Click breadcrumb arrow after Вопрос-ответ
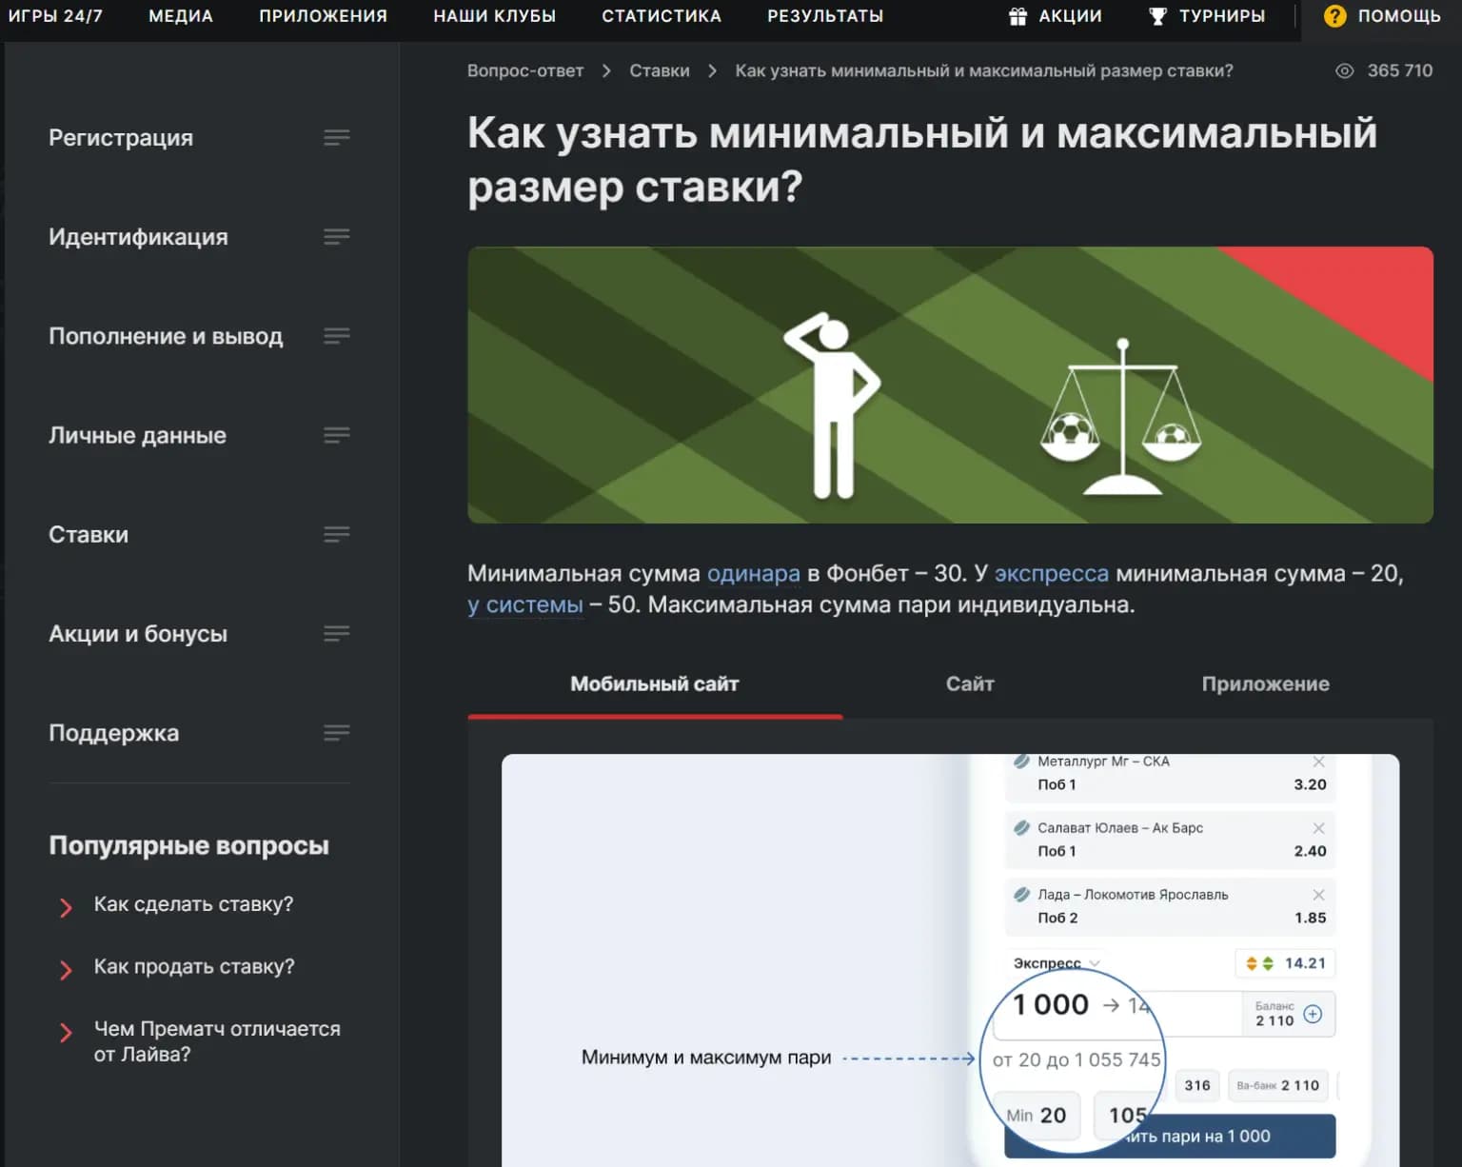 pyautogui.click(x=606, y=70)
